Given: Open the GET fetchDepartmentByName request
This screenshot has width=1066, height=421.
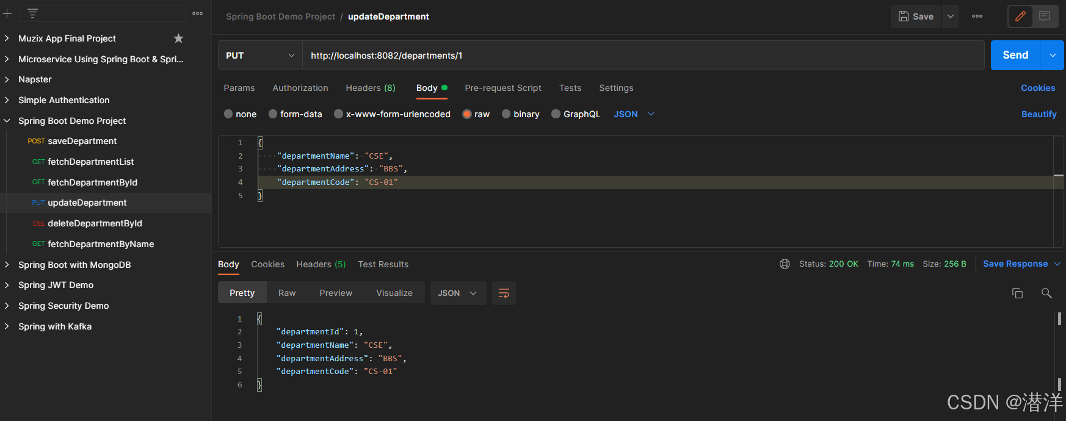Looking at the screenshot, I should click(93, 244).
